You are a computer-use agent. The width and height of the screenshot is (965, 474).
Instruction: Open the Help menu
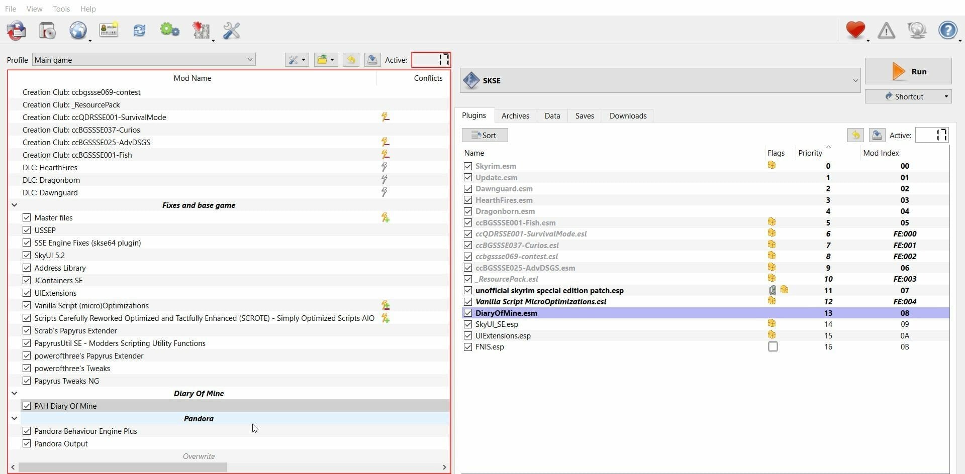tap(88, 9)
